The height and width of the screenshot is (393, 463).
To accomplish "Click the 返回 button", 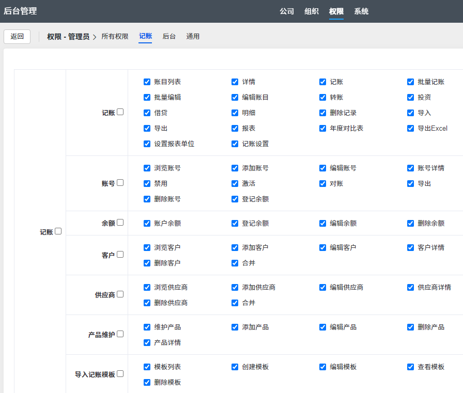I will point(17,37).
